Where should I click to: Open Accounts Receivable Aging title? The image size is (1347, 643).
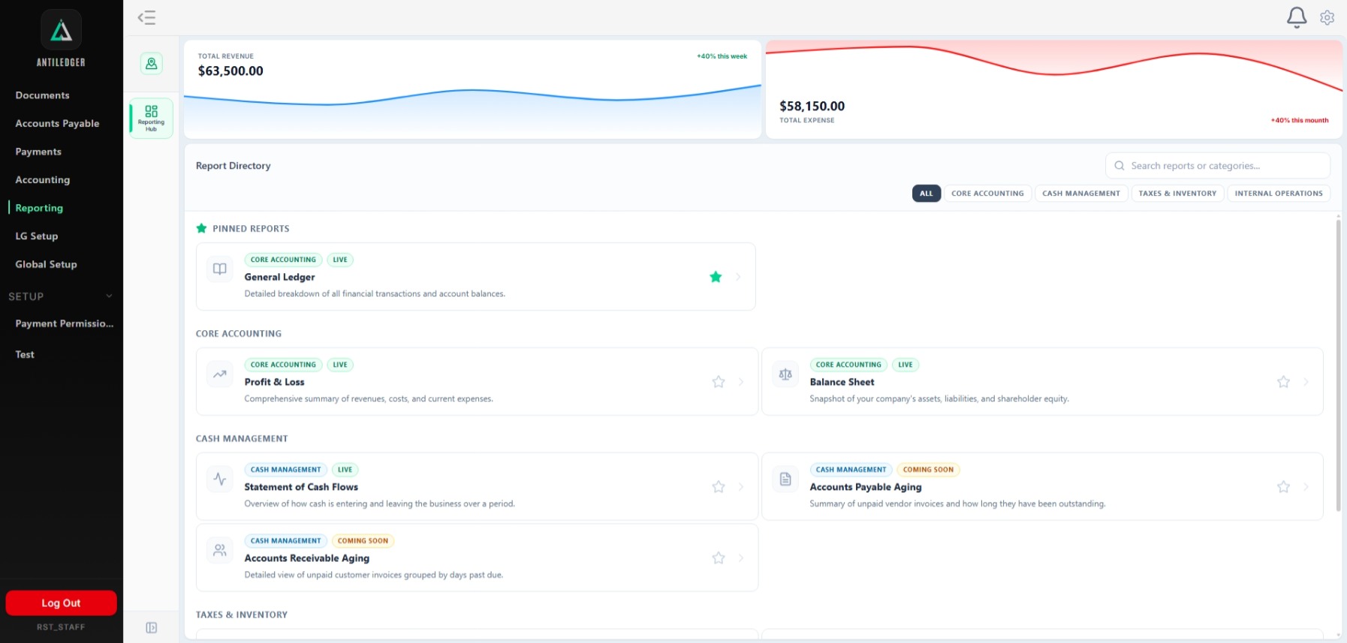306,558
